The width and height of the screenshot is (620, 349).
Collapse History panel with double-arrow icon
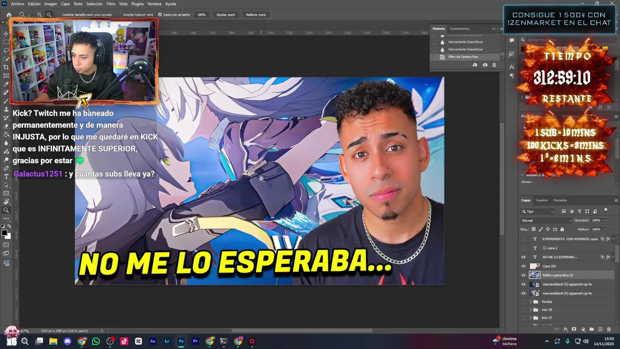click(x=494, y=29)
